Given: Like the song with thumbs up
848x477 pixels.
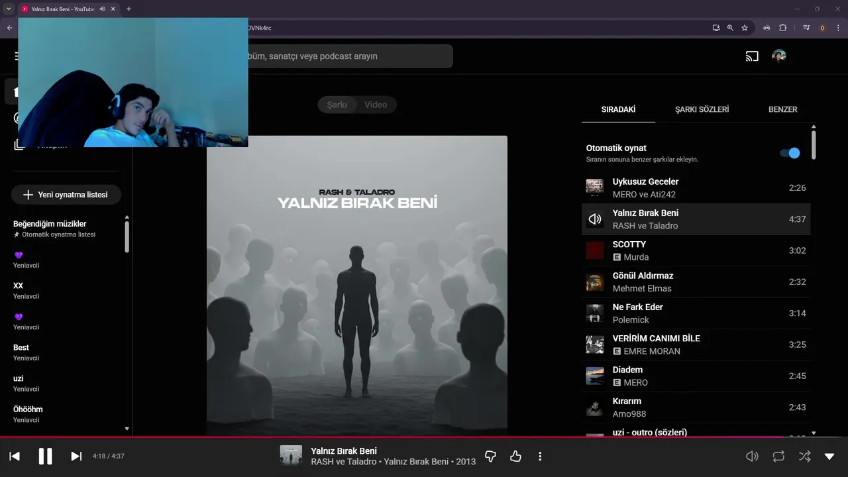Looking at the screenshot, I should [x=515, y=456].
